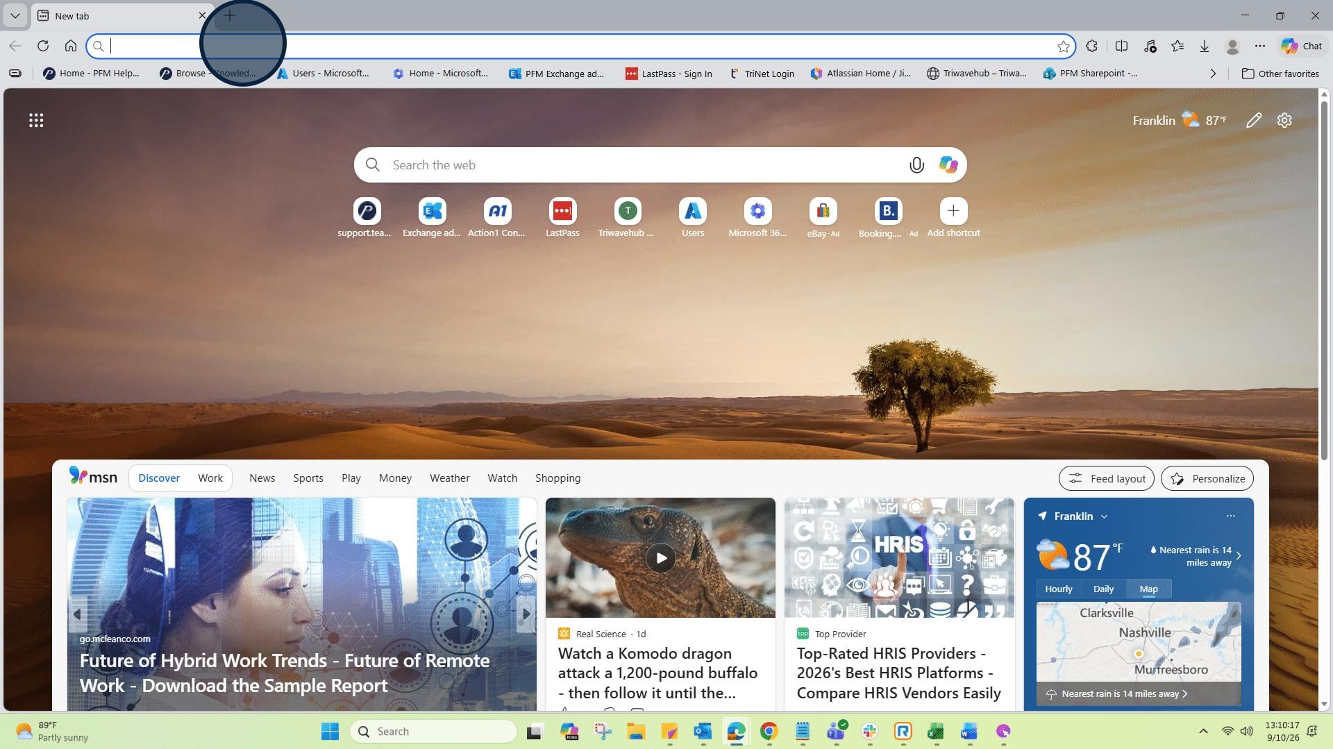
Task: Select the Hourly weather tab
Action: click(x=1059, y=589)
